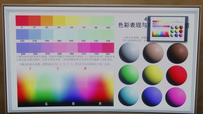Click the sentence beginning 下图为色彩分布图

point(65,64)
